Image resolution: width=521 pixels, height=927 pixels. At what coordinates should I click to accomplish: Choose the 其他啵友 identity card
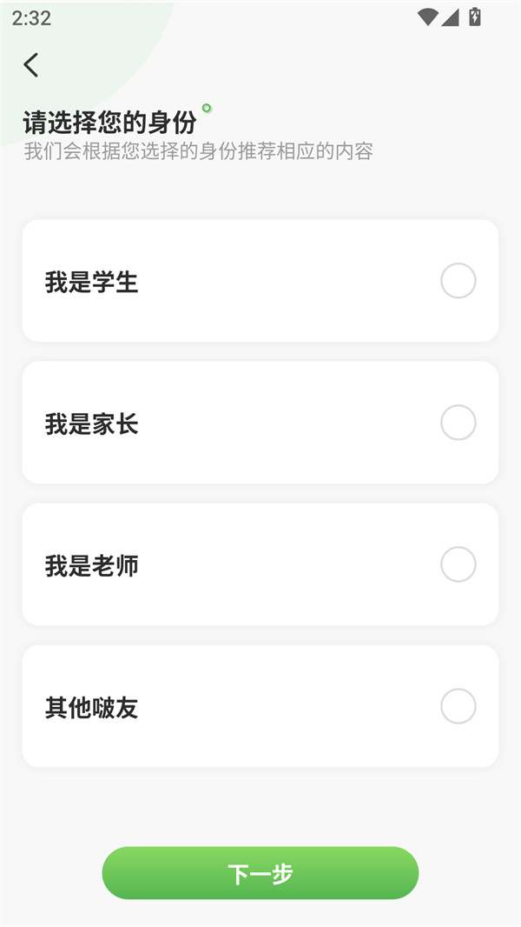pyautogui.click(x=260, y=706)
